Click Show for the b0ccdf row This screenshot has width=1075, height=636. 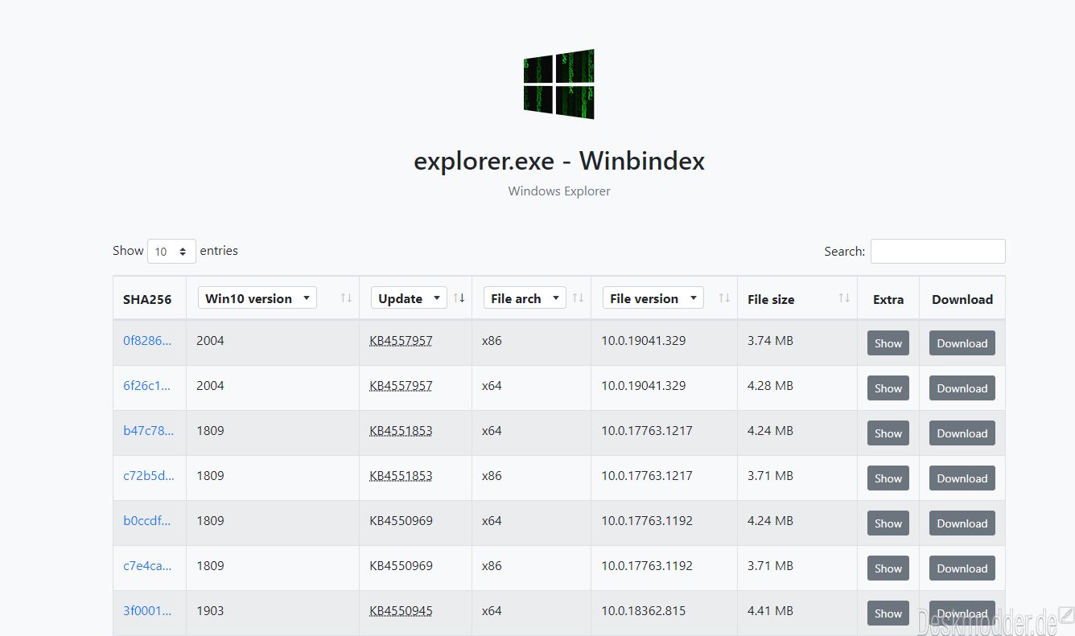(x=888, y=523)
